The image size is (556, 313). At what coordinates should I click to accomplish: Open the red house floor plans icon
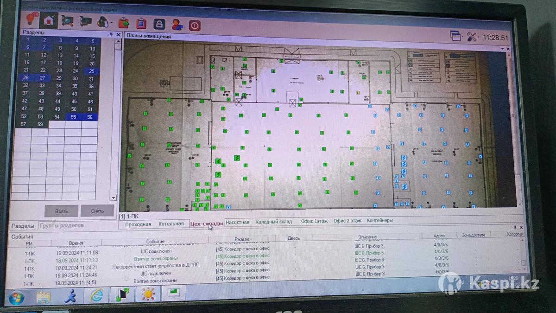coord(49,20)
